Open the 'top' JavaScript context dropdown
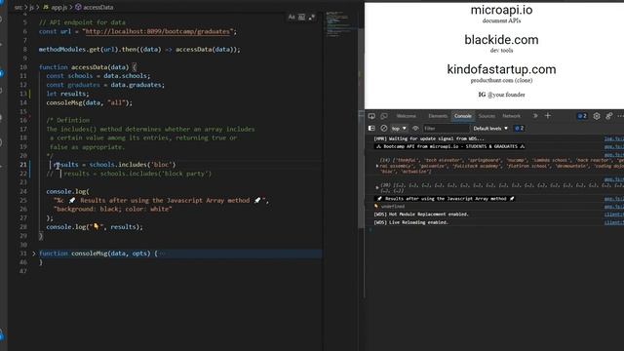This screenshot has height=351, width=624. tap(399, 128)
